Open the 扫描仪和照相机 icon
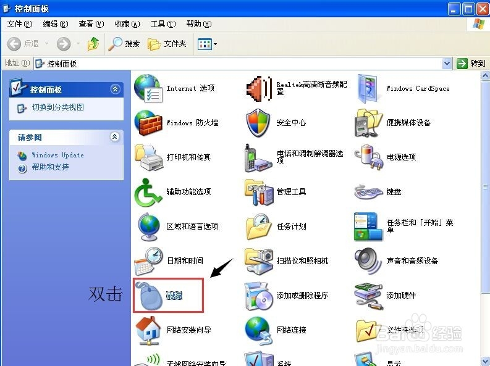The image size is (490, 366). tap(259, 261)
